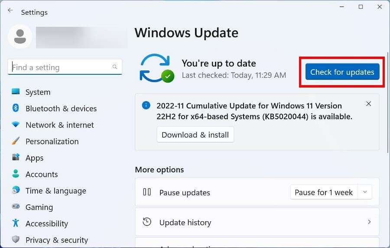Click the blurred account name area

(x=82, y=38)
